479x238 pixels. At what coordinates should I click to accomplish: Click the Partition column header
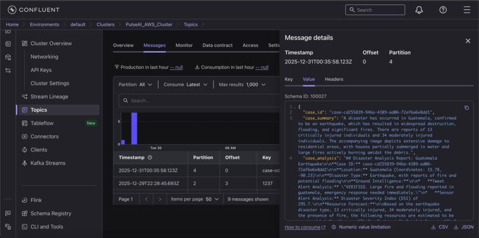(203, 157)
